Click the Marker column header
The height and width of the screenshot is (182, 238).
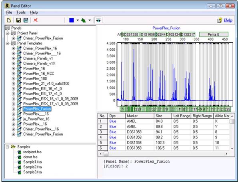pos(140,116)
